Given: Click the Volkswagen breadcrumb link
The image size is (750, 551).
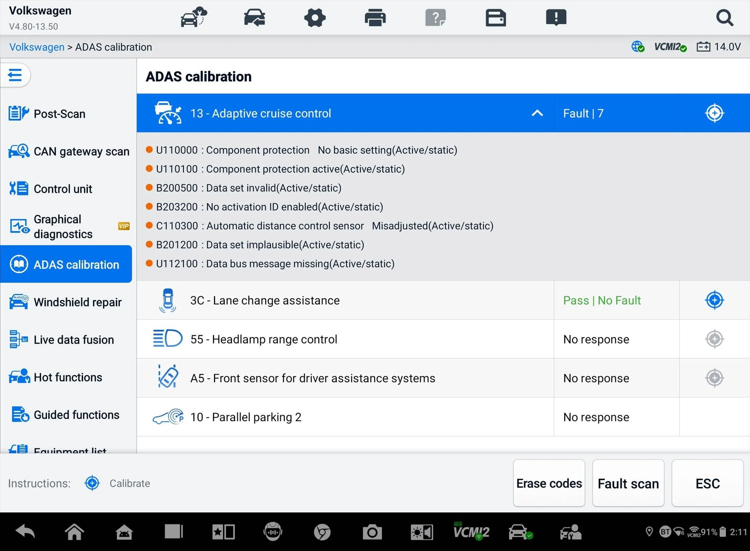Looking at the screenshot, I should (x=37, y=47).
